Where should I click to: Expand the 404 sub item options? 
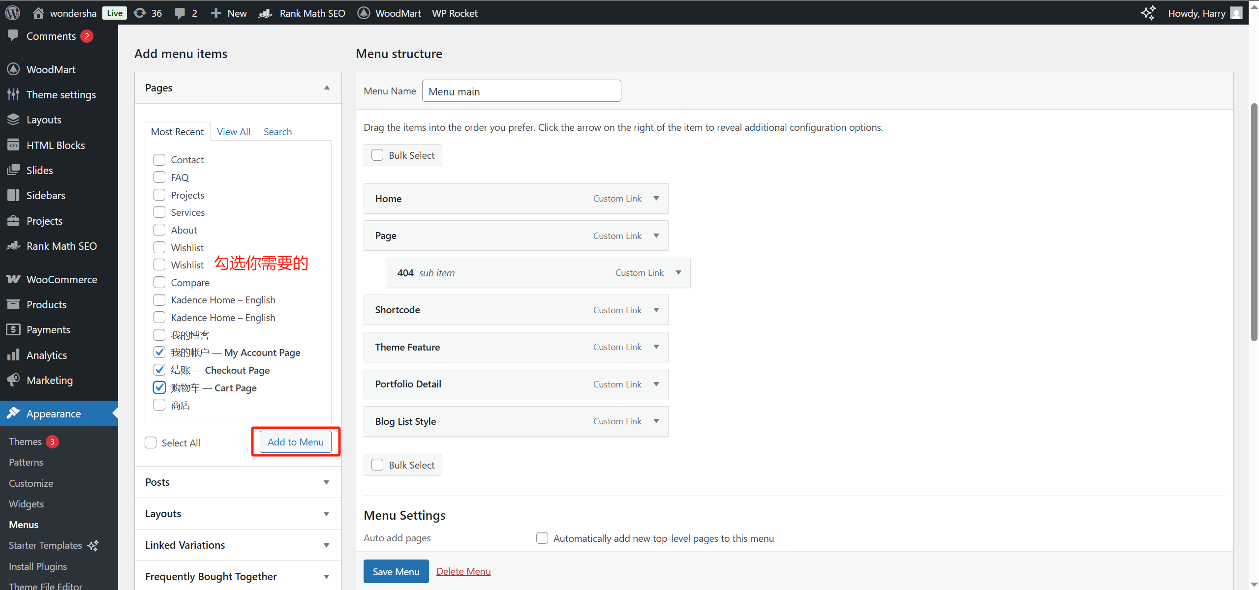pos(678,273)
